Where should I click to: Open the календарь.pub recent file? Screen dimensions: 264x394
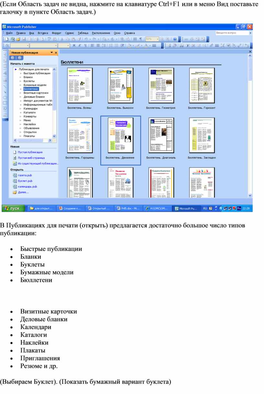(x=27, y=187)
